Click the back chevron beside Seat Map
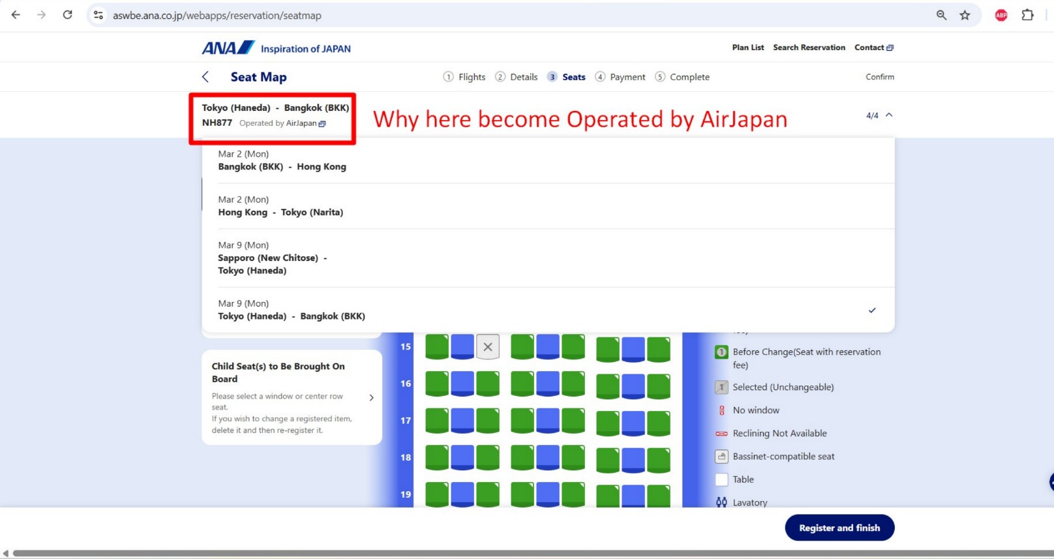Screen dimensions: 1054x559 point(205,77)
